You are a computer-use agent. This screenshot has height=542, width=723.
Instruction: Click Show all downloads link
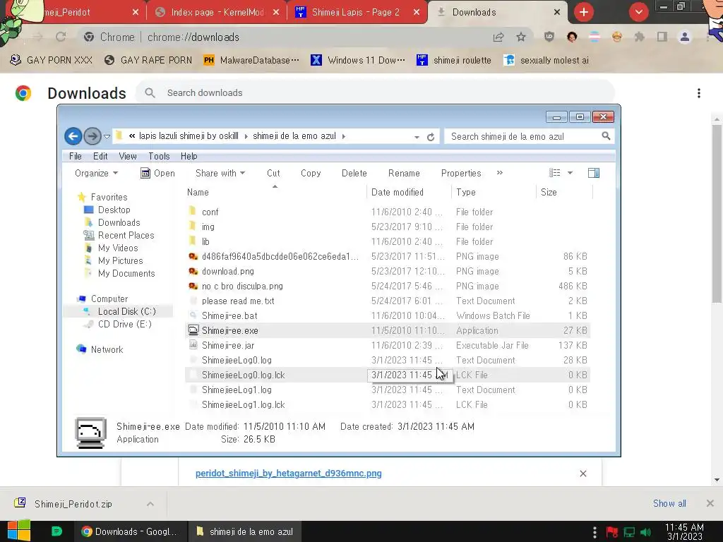[x=669, y=503]
